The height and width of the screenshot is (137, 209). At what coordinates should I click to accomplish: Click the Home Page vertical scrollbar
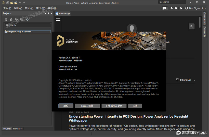click(x=200, y=22)
